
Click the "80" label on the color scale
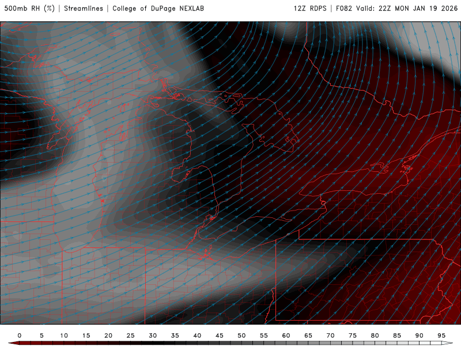click(x=375, y=336)
